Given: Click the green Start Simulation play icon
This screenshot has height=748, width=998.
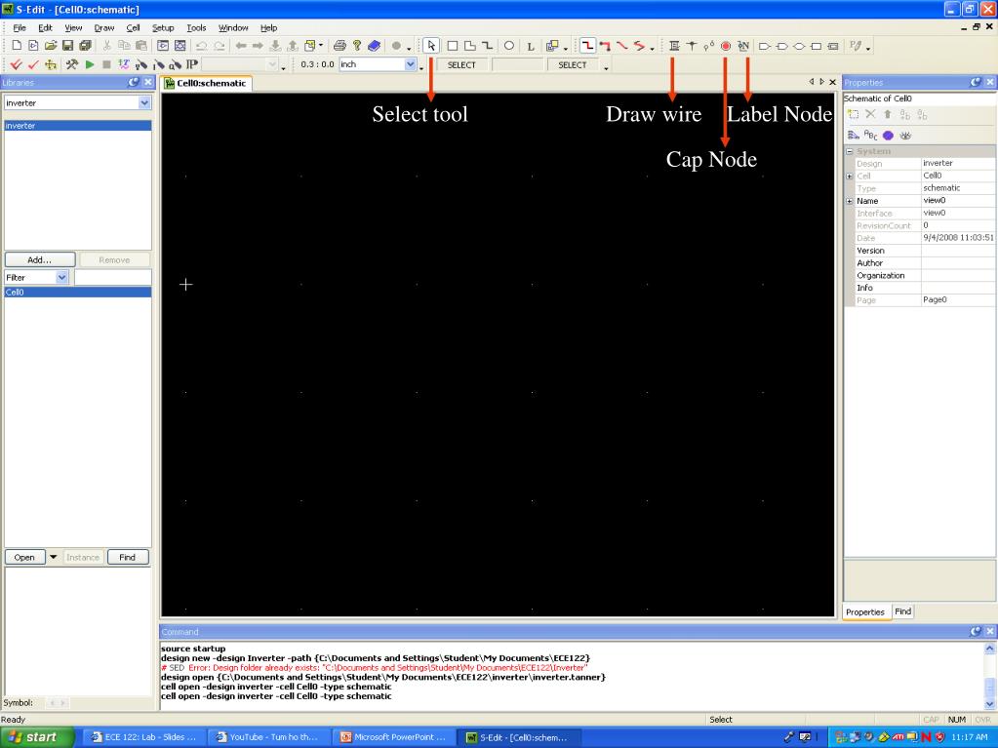Looking at the screenshot, I should point(90,64).
